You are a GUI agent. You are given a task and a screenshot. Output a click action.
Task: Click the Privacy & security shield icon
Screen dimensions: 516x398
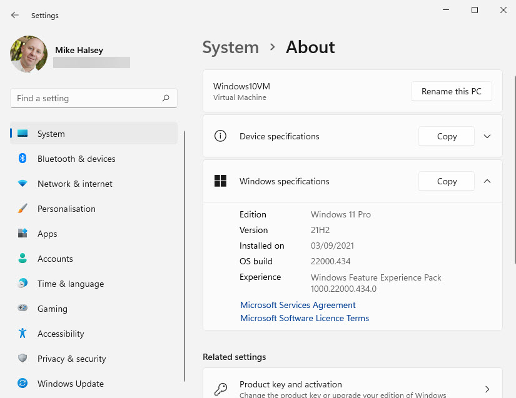point(23,358)
